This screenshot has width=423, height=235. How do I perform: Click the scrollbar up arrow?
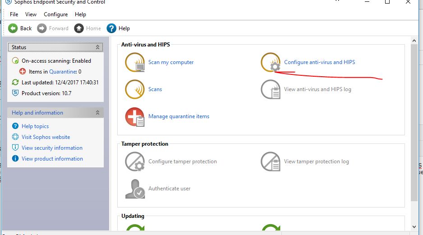[414, 41]
